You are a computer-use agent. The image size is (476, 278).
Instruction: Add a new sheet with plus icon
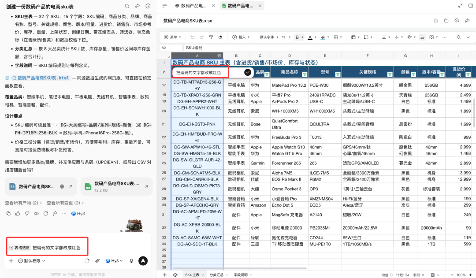click(x=165, y=274)
